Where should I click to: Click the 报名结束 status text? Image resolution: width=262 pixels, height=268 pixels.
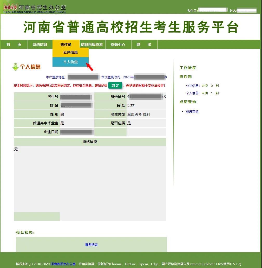pos(91,245)
